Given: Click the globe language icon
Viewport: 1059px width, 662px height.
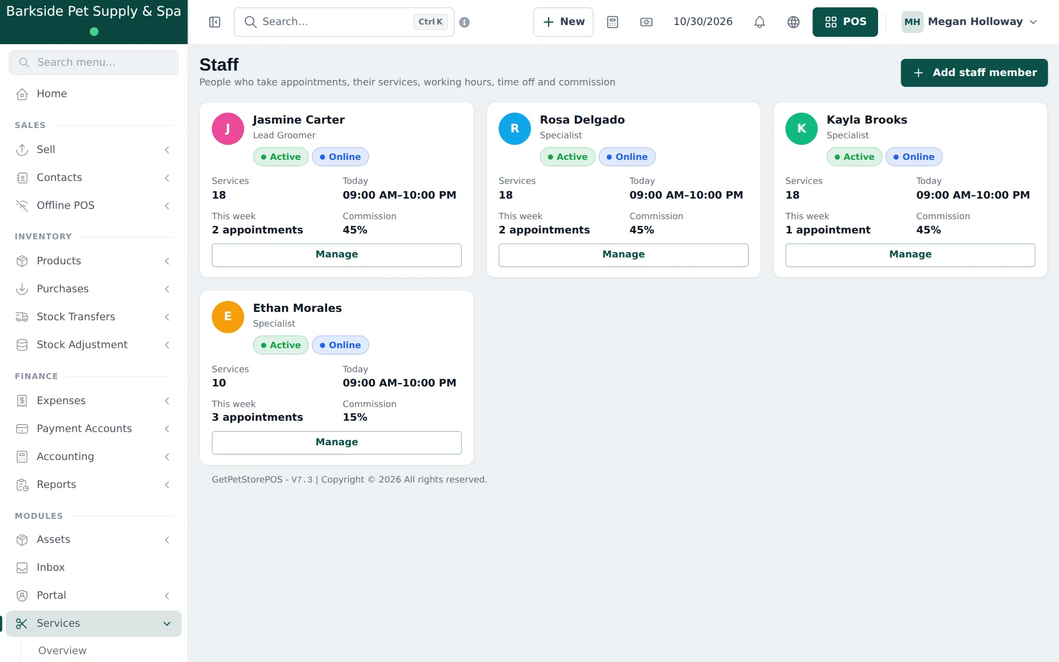Looking at the screenshot, I should pos(793,22).
